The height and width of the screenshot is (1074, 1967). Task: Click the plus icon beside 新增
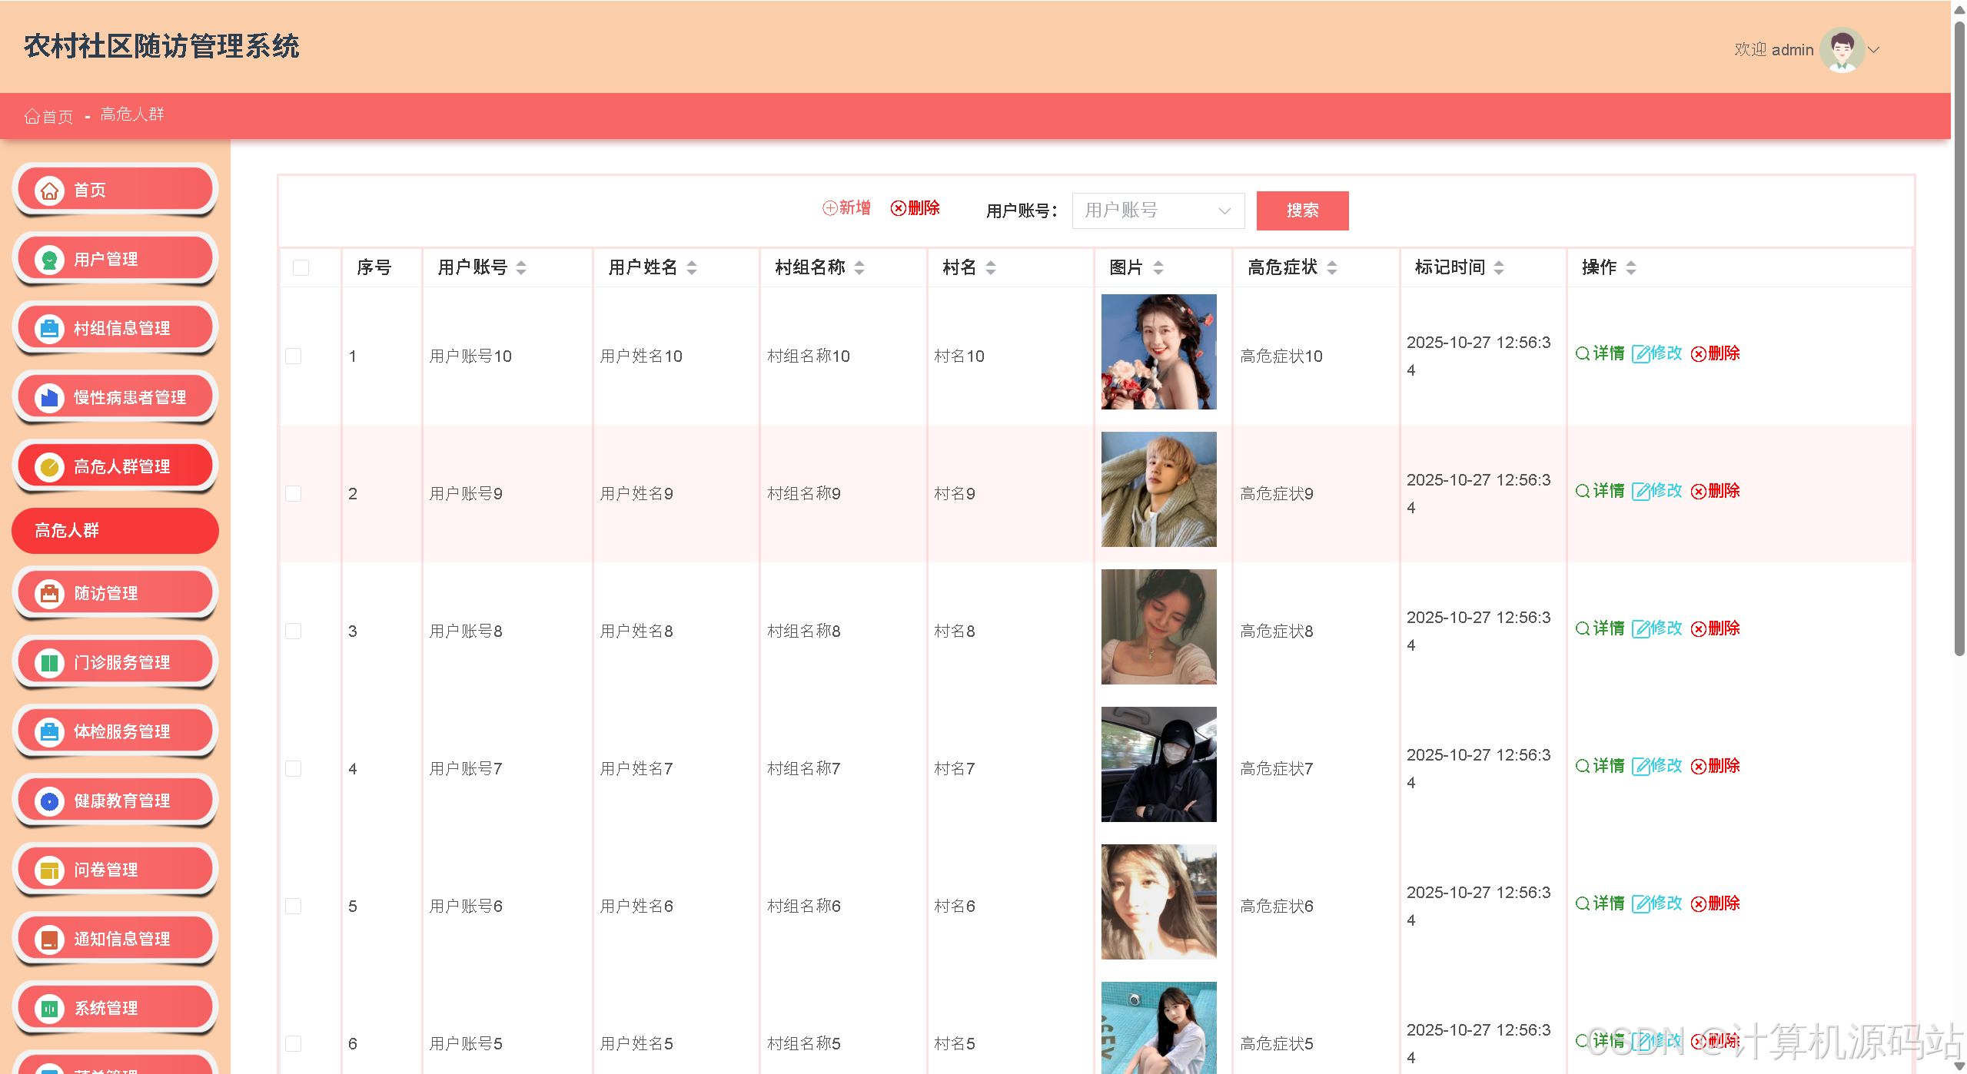(829, 208)
